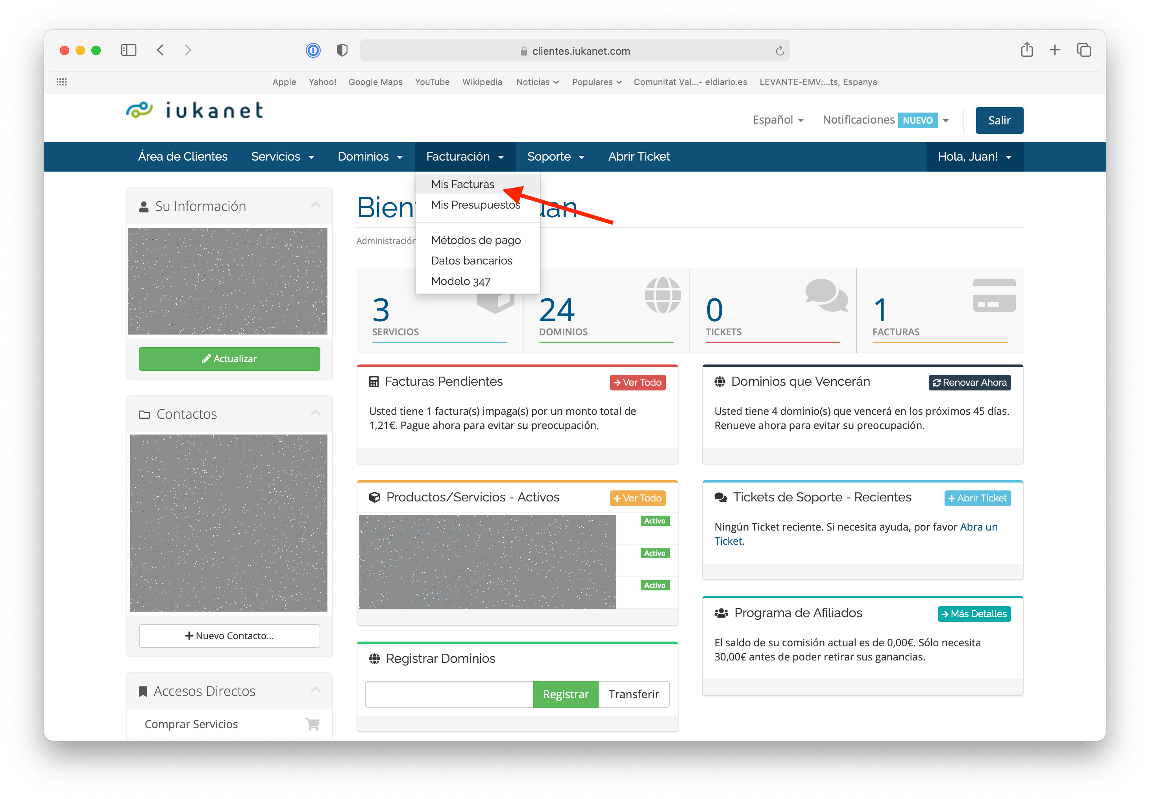Click the calculator icon of Facturas Pendientes
Viewport: 1150px width, 799px height.
(x=374, y=382)
